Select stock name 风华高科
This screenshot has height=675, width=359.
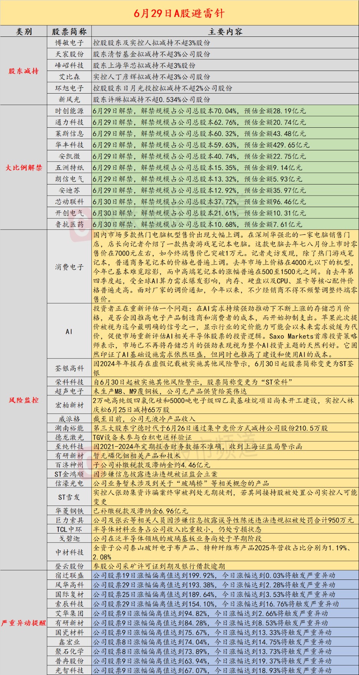(x=69, y=585)
